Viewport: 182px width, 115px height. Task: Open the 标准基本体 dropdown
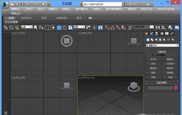pos(162,45)
